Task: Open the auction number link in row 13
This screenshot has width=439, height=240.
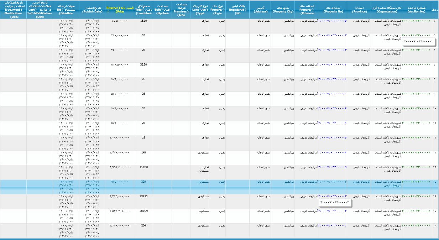Action: point(416,152)
